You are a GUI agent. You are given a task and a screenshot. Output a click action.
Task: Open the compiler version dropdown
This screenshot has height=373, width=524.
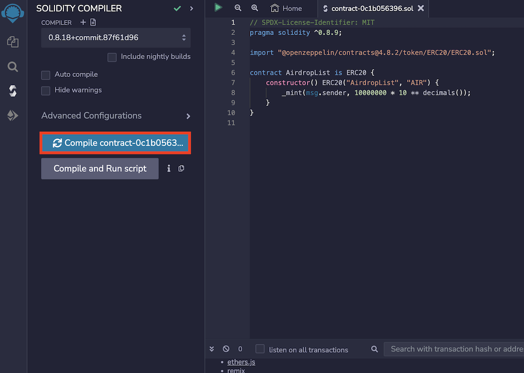pos(116,38)
